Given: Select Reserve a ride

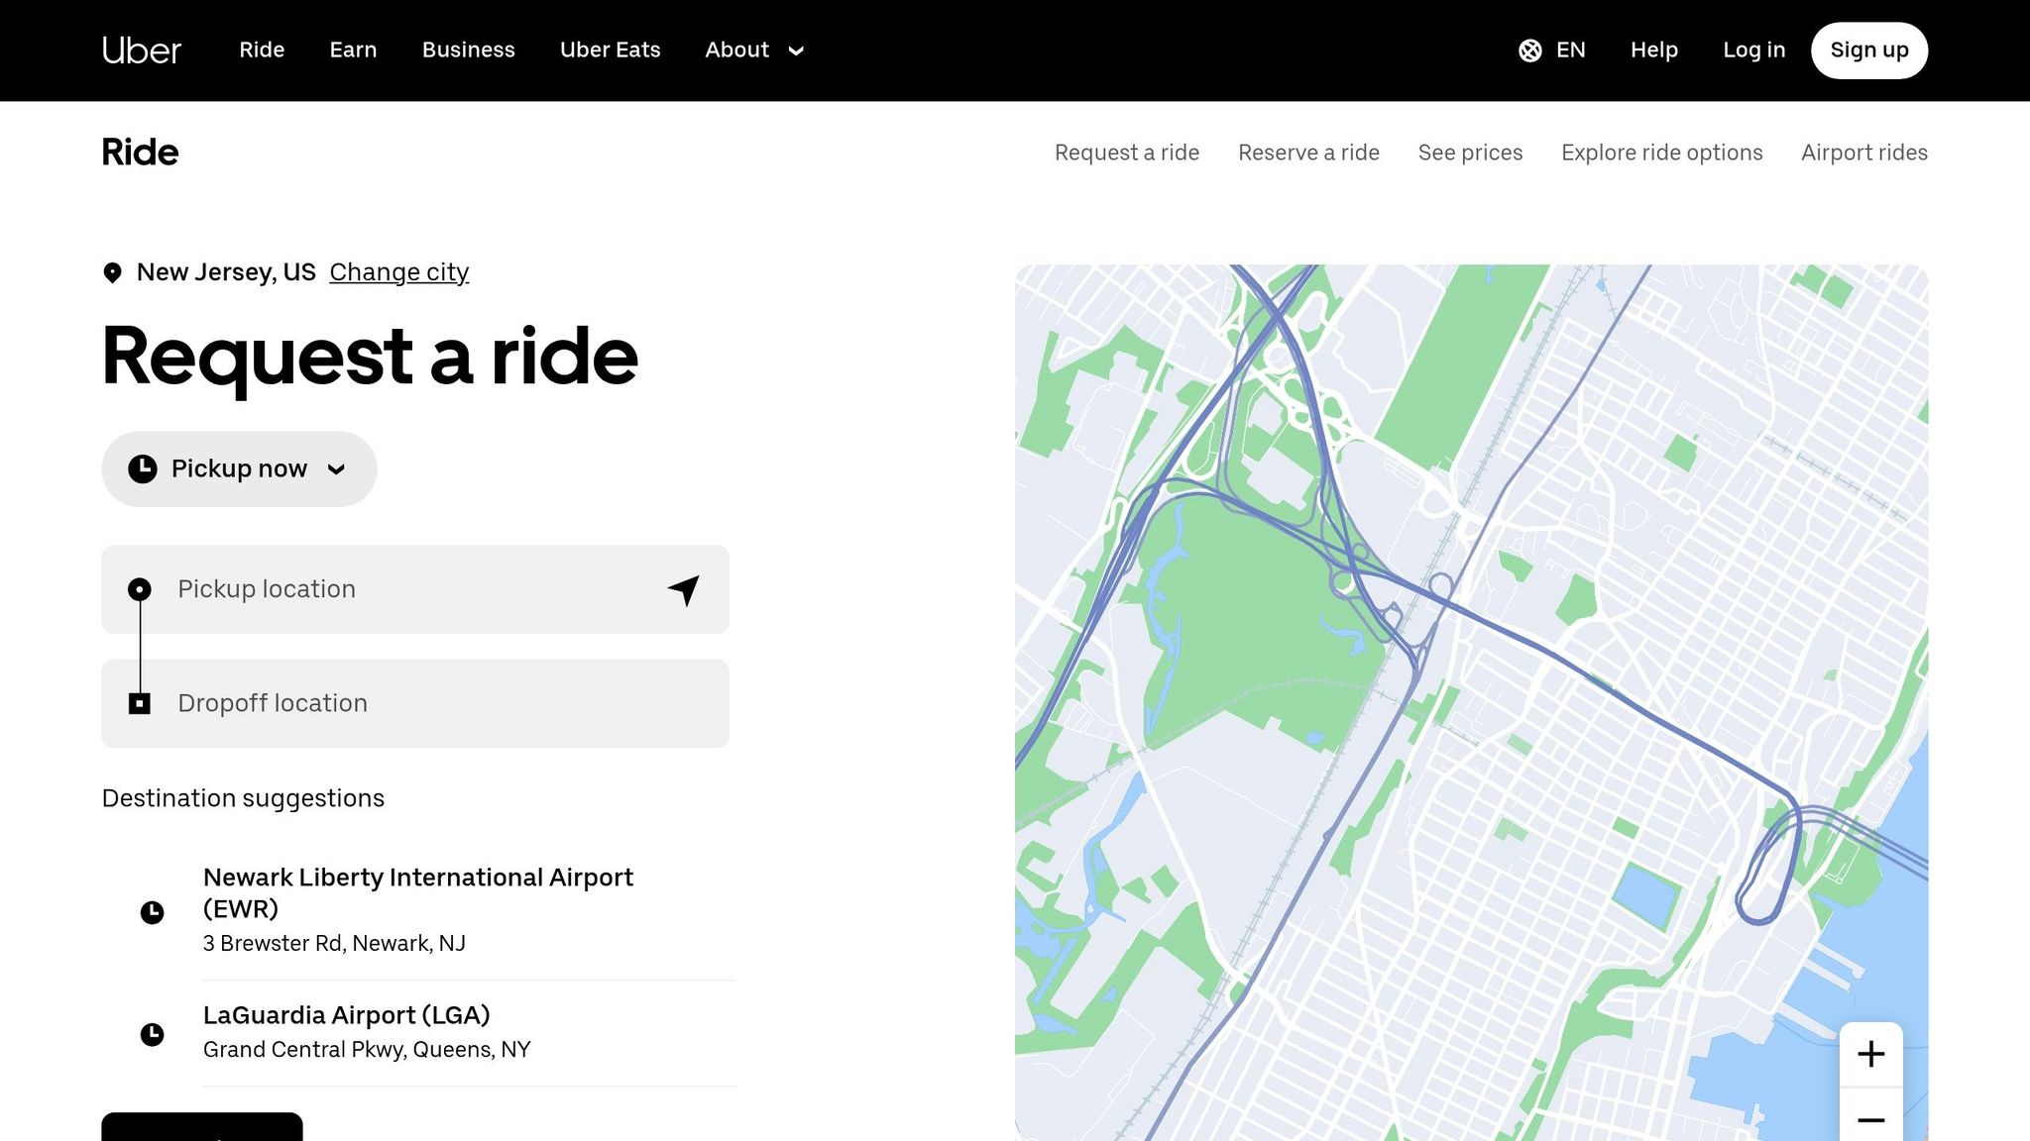Looking at the screenshot, I should [1308, 152].
